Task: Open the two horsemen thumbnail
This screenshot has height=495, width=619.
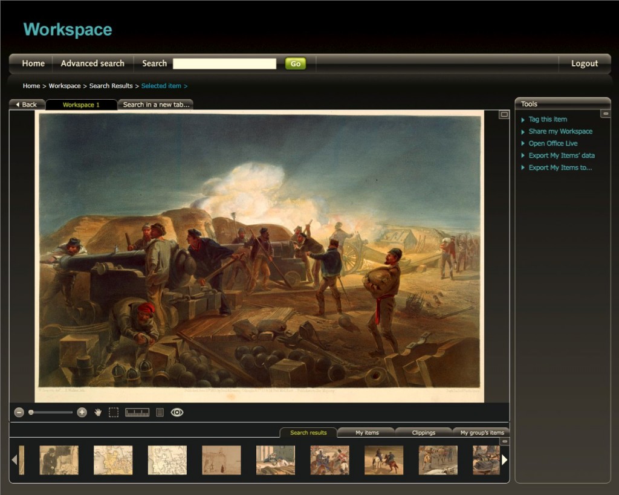Action: pos(384,461)
